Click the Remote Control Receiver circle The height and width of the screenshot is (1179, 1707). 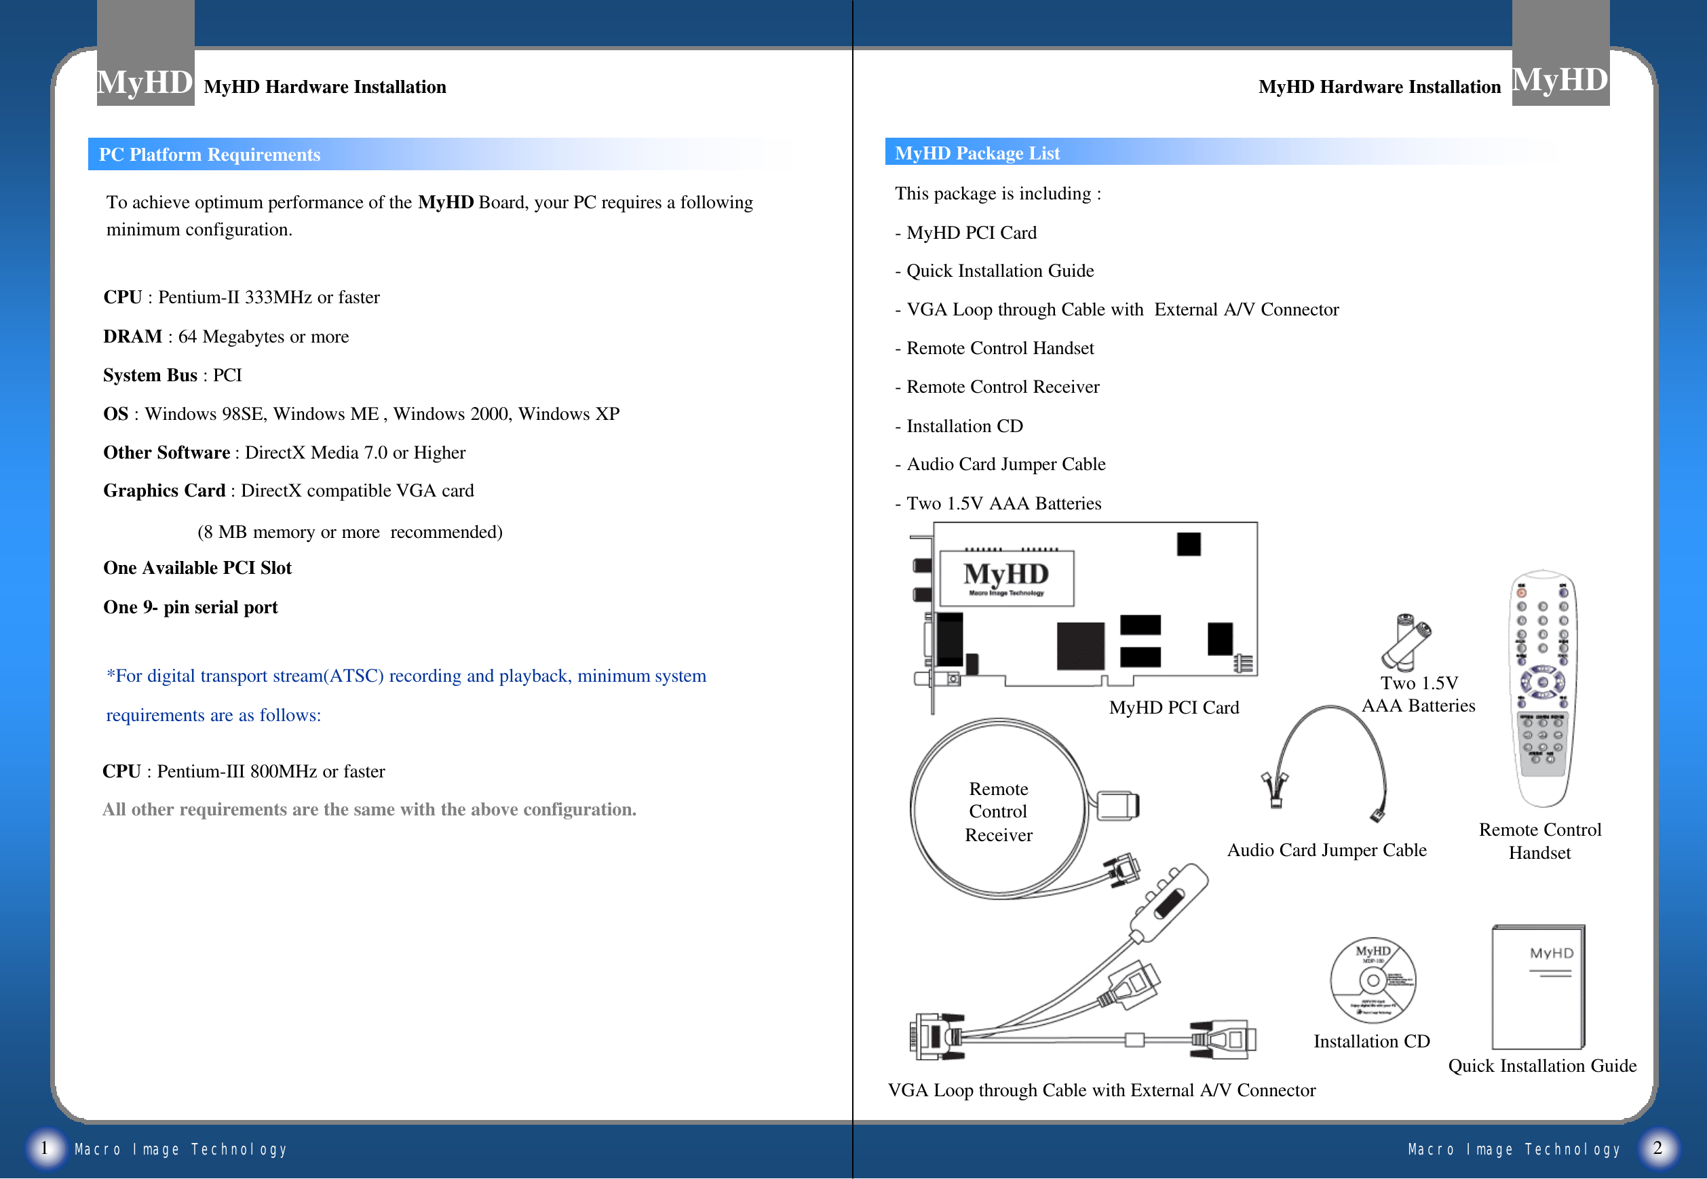[x=999, y=811]
